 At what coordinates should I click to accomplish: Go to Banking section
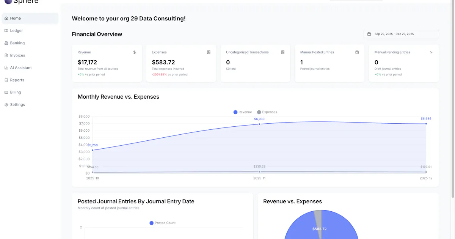pyautogui.click(x=30, y=43)
